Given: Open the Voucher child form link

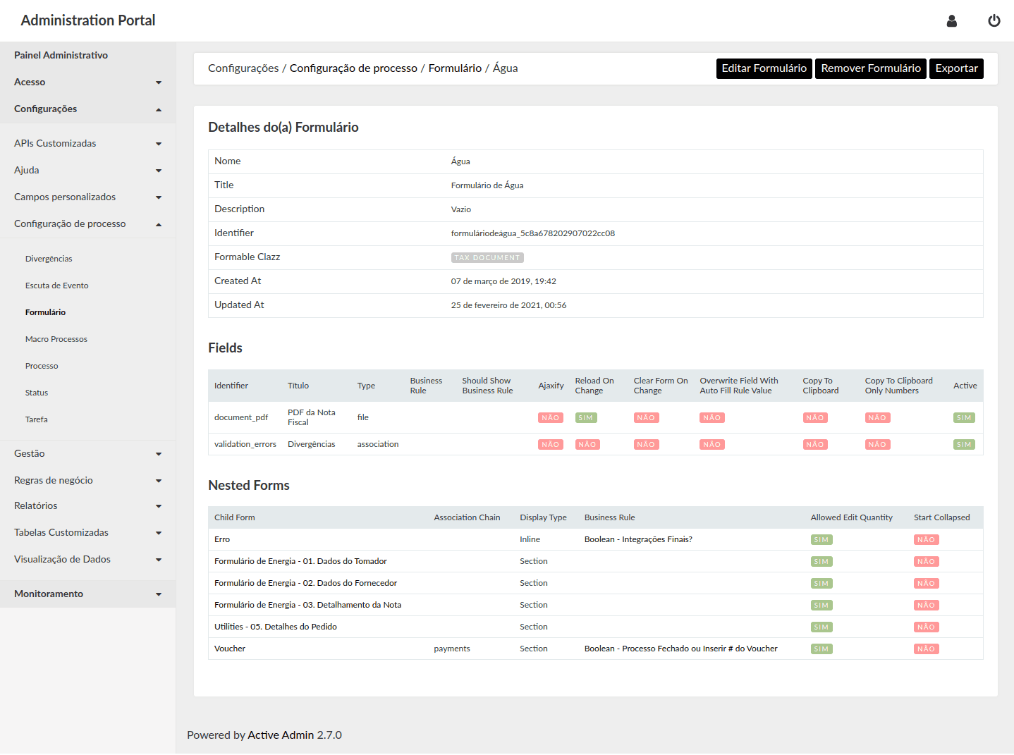Looking at the screenshot, I should tap(230, 649).
